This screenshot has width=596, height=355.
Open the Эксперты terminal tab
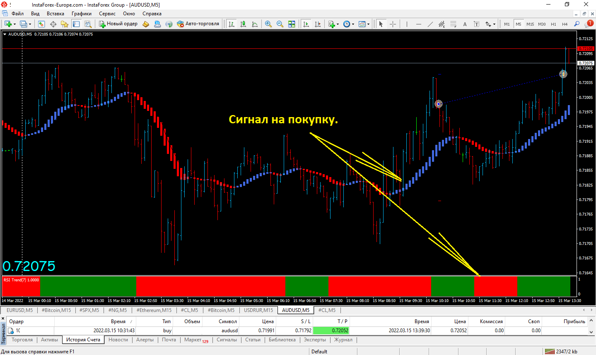point(315,340)
